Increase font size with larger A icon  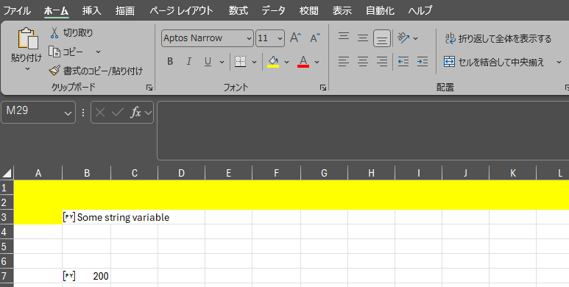(295, 38)
